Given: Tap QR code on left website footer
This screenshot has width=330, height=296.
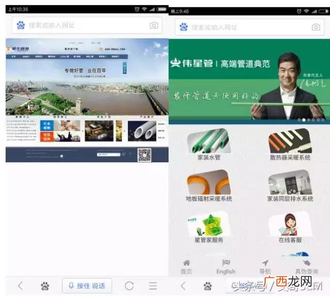Looking at the screenshot, I should (x=144, y=155).
